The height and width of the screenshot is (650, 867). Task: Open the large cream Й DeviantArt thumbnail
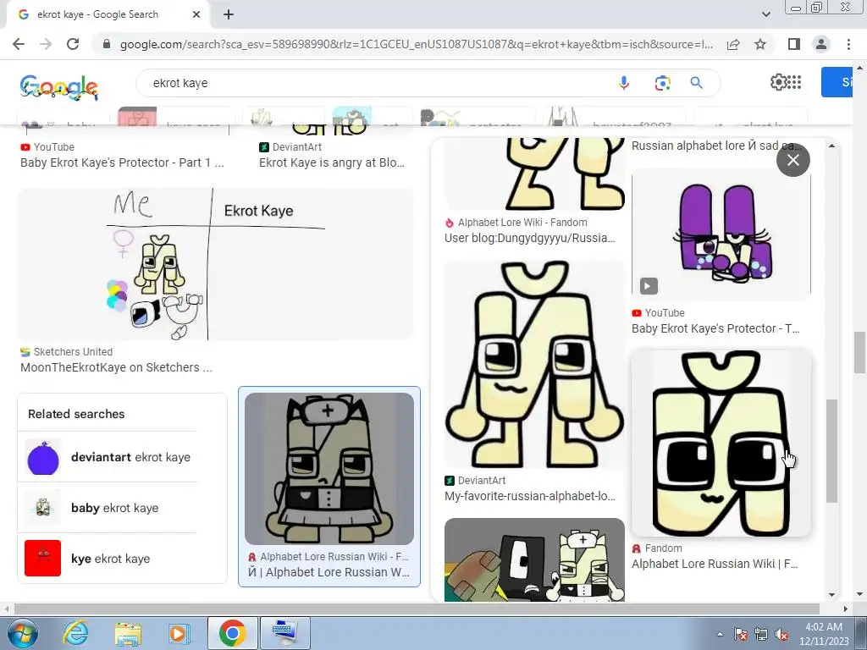click(x=535, y=364)
